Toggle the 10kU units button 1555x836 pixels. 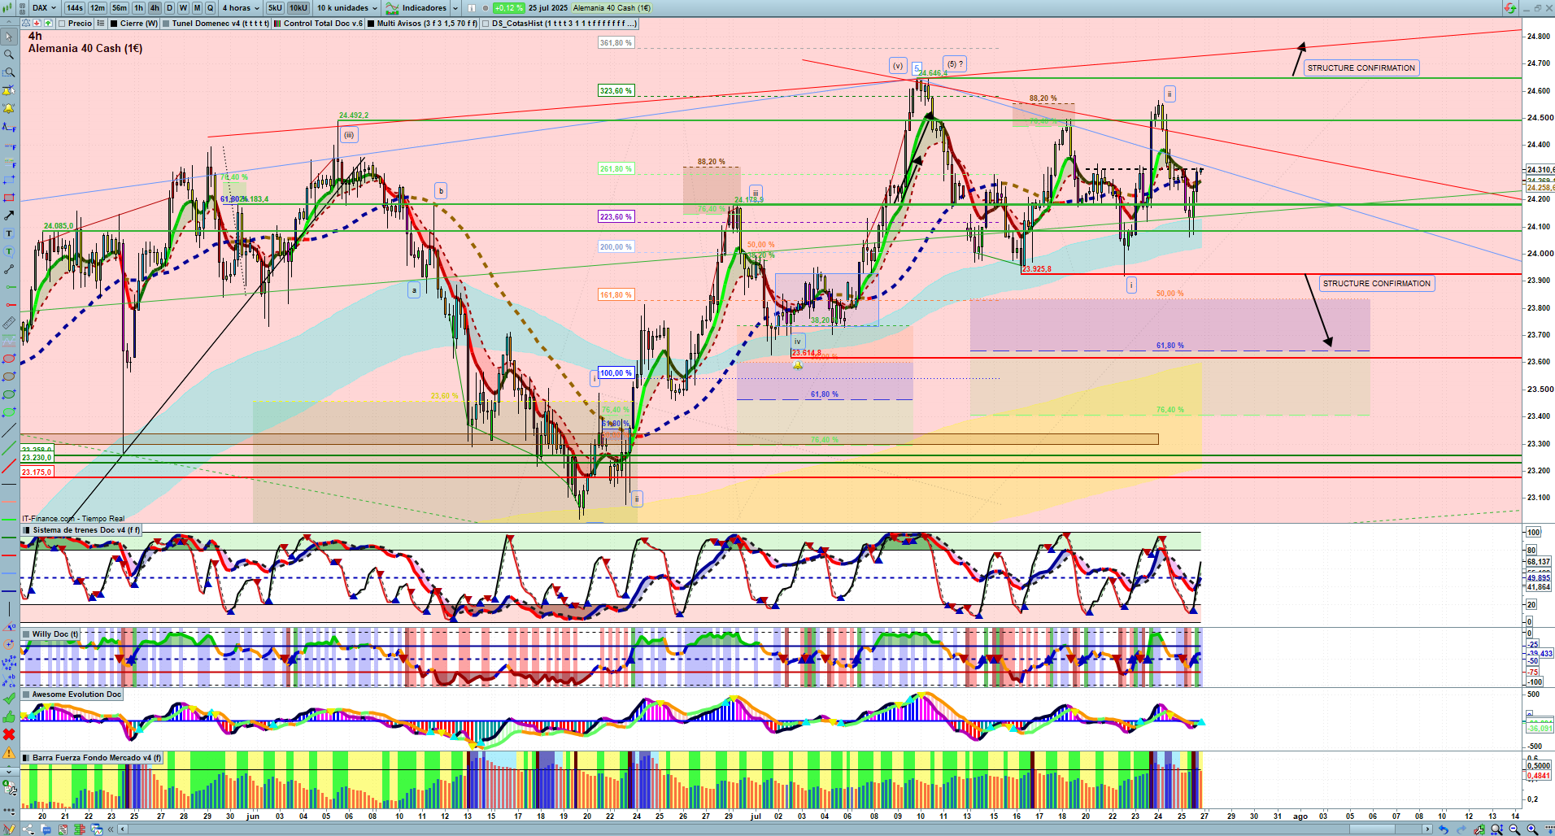point(298,8)
